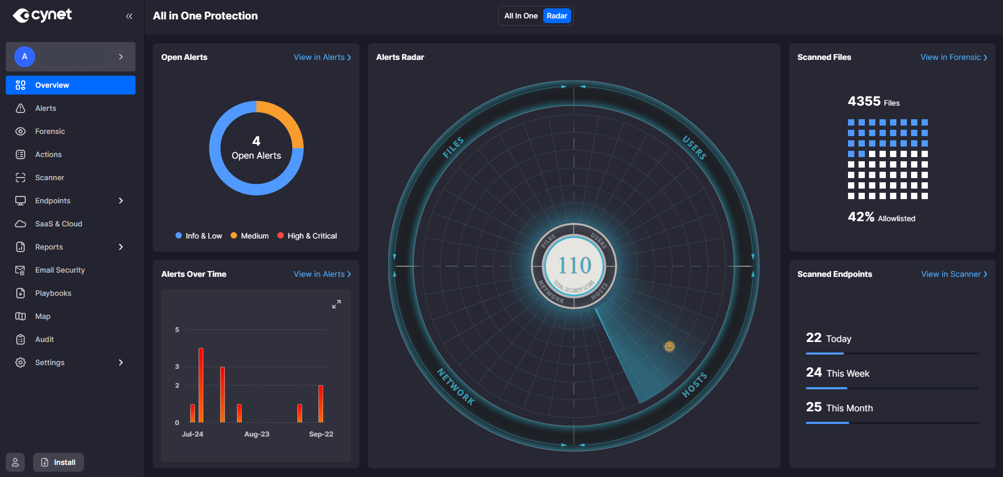Screen dimensions: 1003x477
Task: Click View in Forensic link
Action: point(954,57)
